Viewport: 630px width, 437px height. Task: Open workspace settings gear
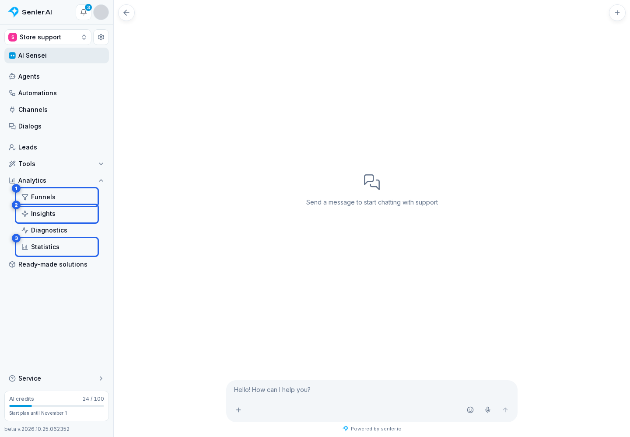tap(101, 37)
